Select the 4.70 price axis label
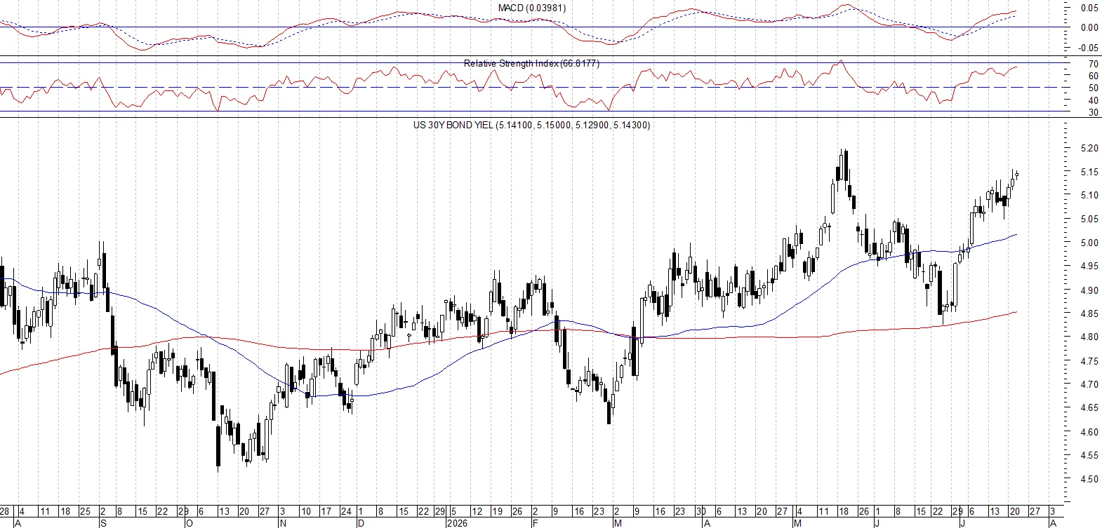Screen dimensions: 1102x528 1090,385
